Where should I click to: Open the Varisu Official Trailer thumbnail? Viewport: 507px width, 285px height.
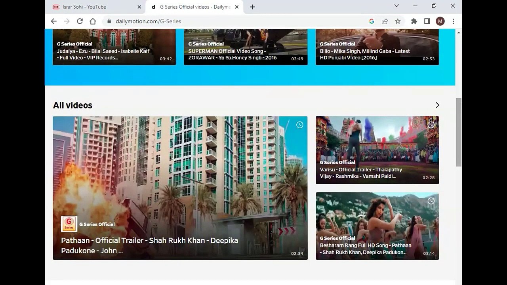pos(377,150)
